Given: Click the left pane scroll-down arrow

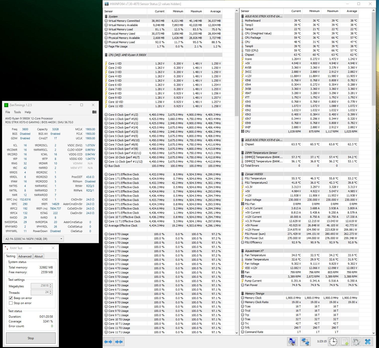Looking at the screenshot, I should [237, 333].
